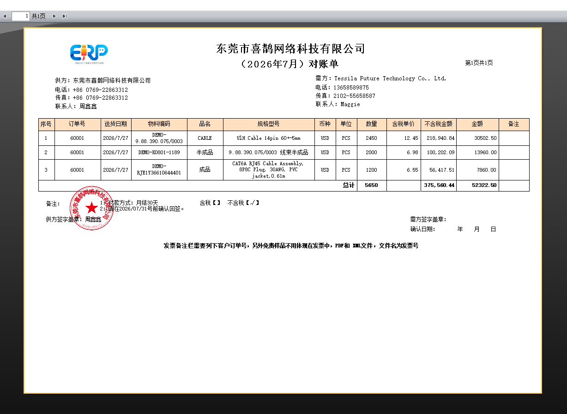
Task: Click the bold invoice remark footer line
Action: point(291,246)
